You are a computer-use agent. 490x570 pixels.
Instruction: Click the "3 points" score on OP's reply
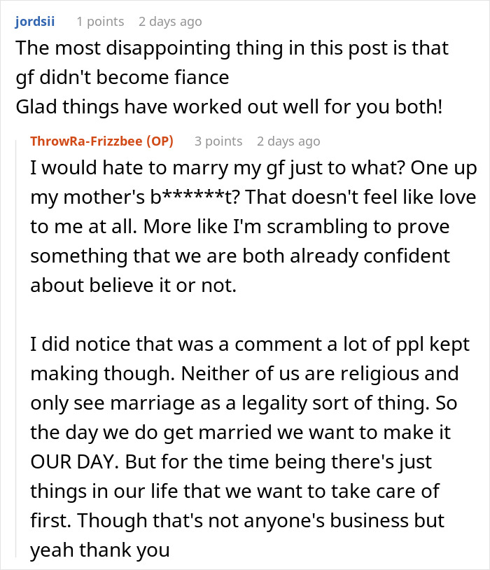pos(218,141)
